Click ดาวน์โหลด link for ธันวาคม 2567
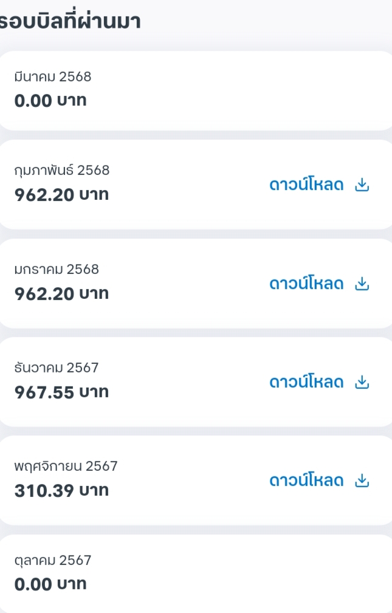The width and height of the screenshot is (392, 613). (x=306, y=382)
